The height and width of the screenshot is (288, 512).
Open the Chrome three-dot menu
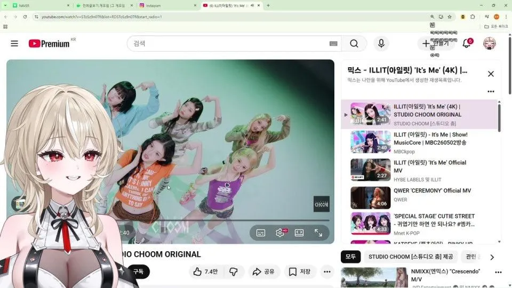pos(506,17)
